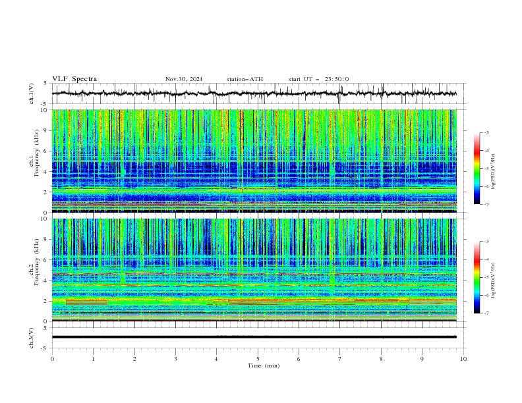Click the "ch.1(V)" waveform axis label
Image resolution: width=522 pixels, height=403 pixels.
point(32,94)
